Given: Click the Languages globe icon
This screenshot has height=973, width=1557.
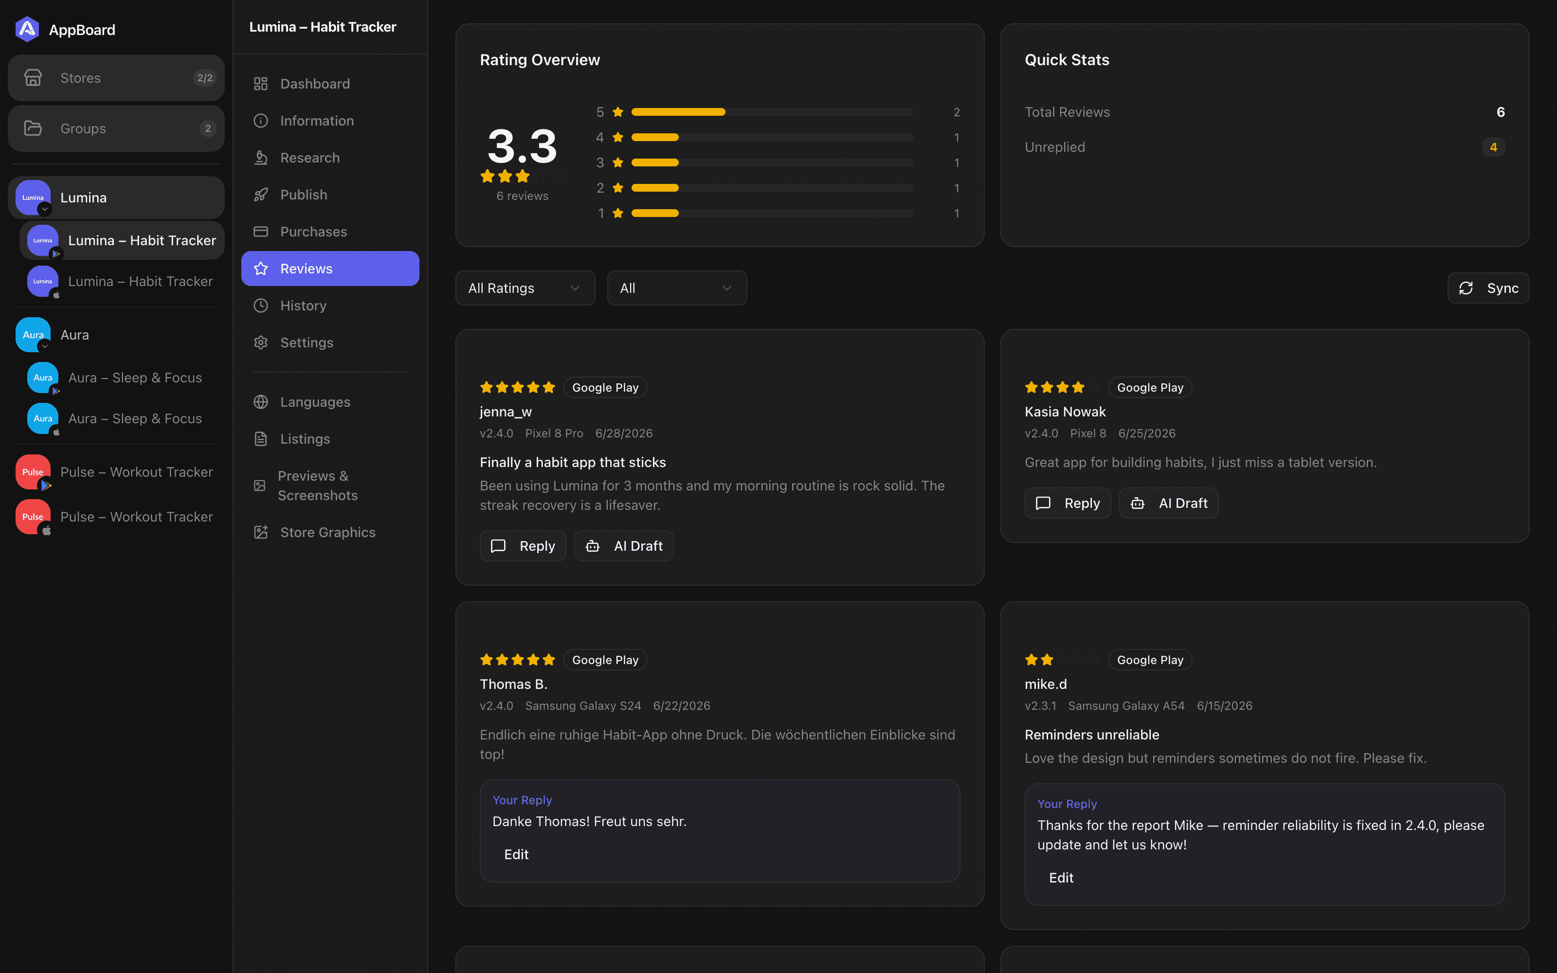Looking at the screenshot, I should pyautogui.click(x=261, y=401).
